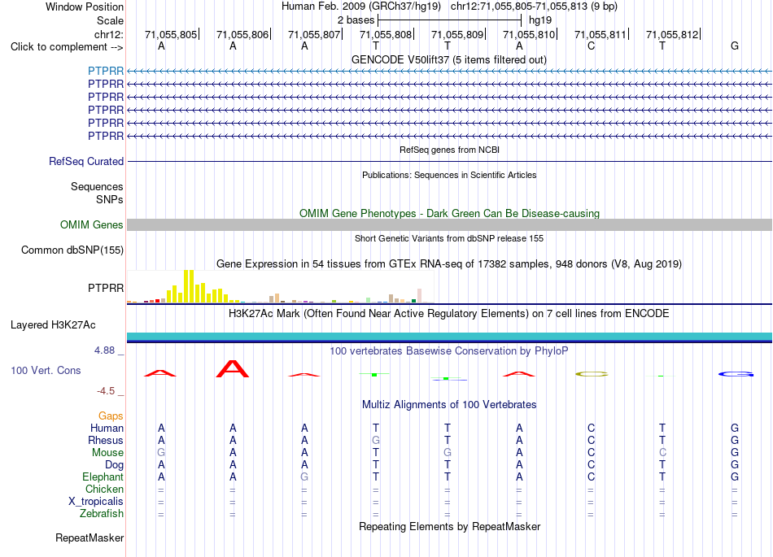
Task: Open the OMIM Gene Phenotypes track title
Action: point(450,213)
